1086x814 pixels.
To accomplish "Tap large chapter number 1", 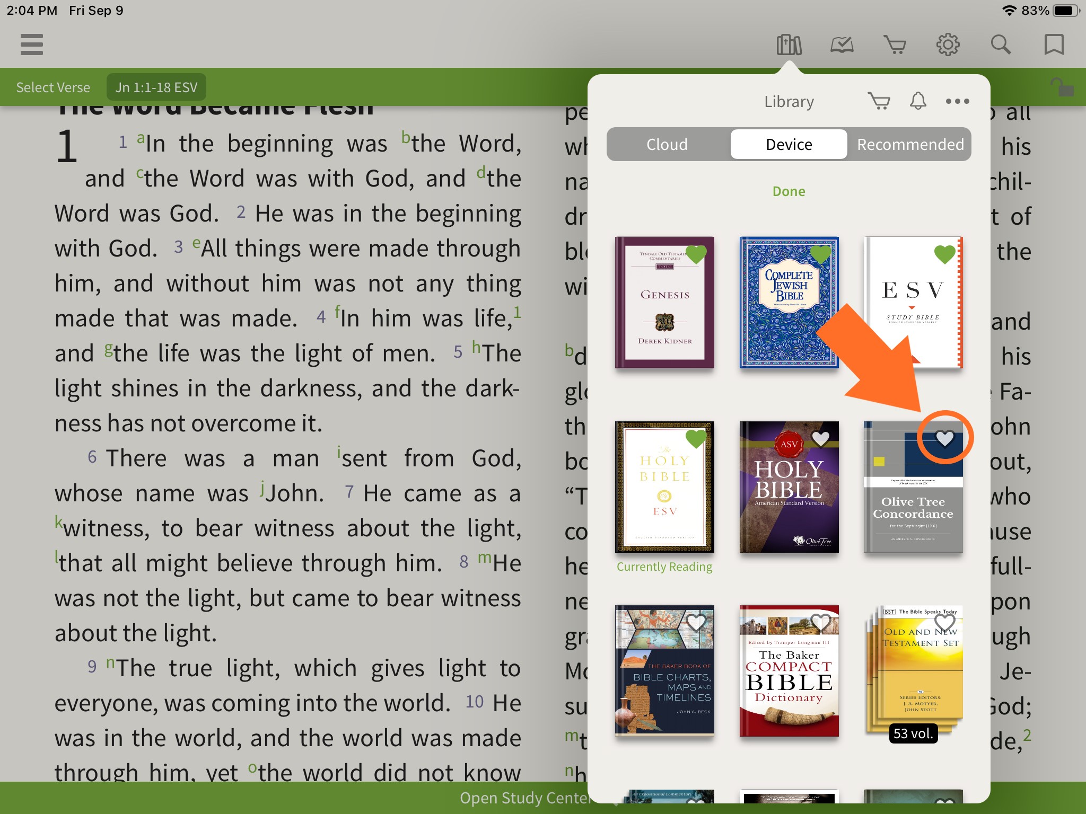I will click(67, 147).
